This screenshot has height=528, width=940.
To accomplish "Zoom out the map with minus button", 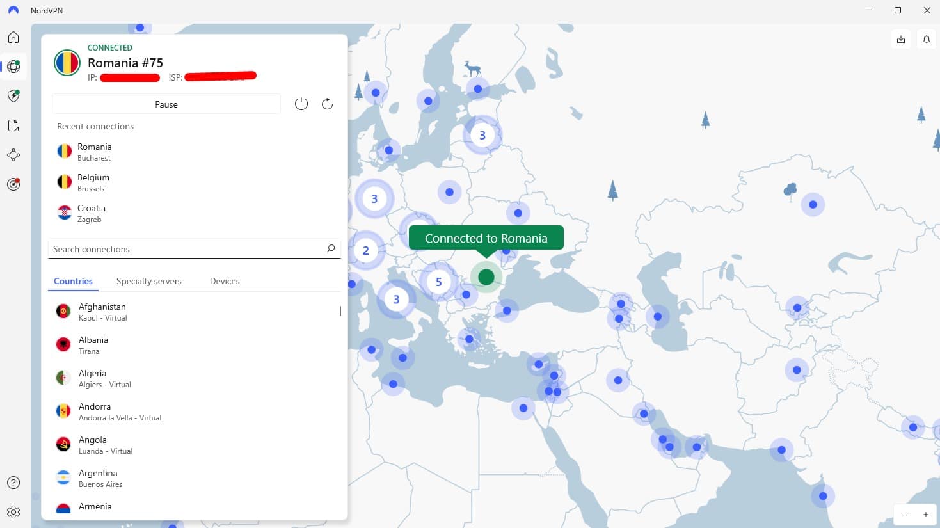I will [904, 515].
